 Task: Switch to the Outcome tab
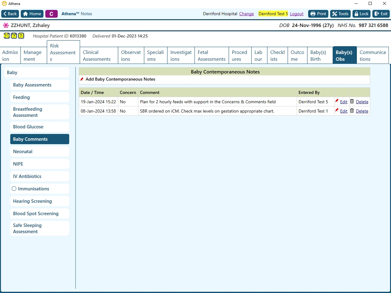[297, 55]
